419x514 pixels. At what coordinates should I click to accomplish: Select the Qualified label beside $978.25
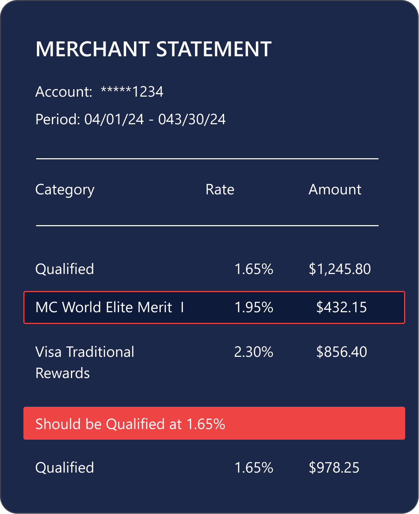pyautogui.click(x=65, y=468)
